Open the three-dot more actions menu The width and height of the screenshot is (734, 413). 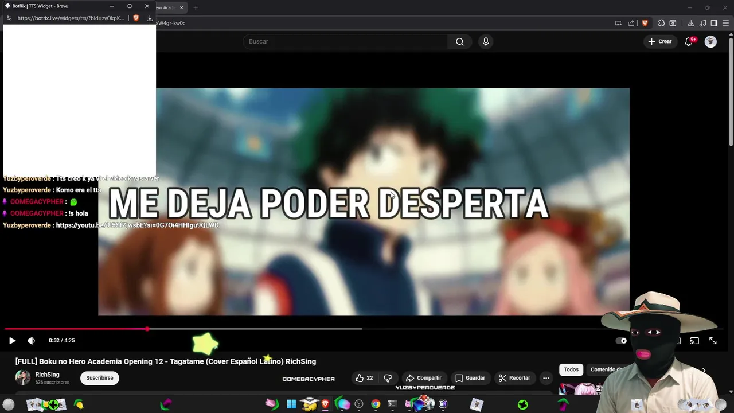pos(546,378)
